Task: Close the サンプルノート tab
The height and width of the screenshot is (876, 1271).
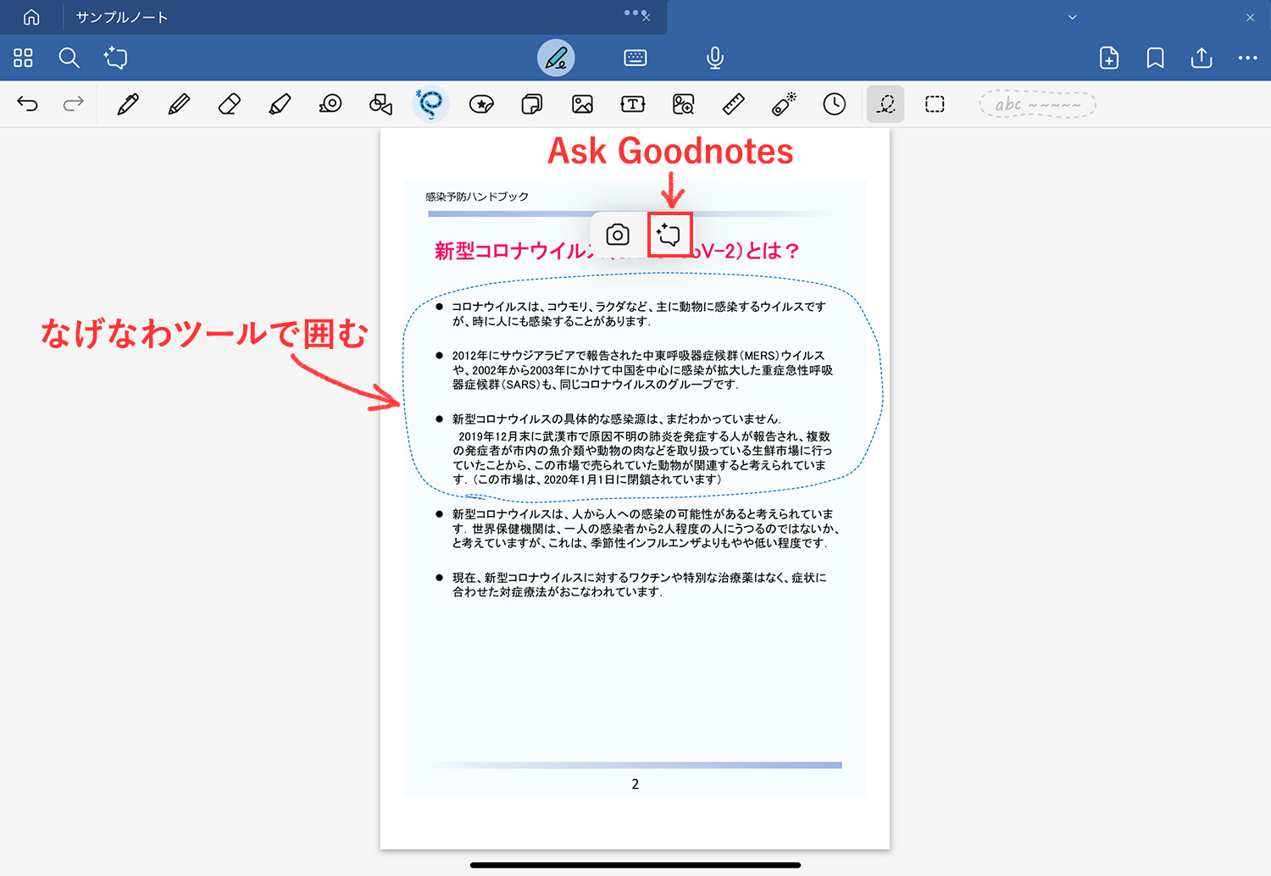Action: coord(647,17)
